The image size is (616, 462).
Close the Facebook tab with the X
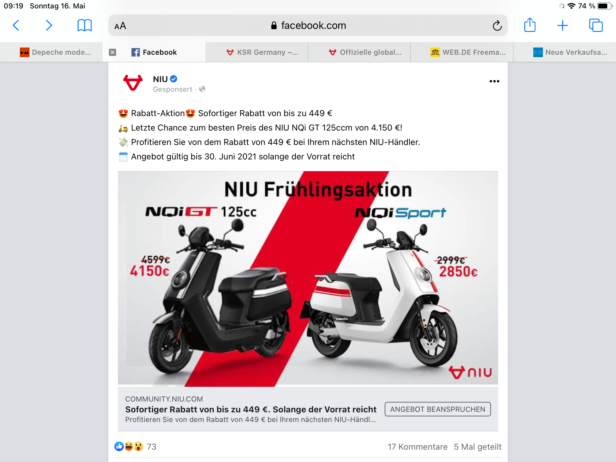pyautogui.click(x=112, y=52)
